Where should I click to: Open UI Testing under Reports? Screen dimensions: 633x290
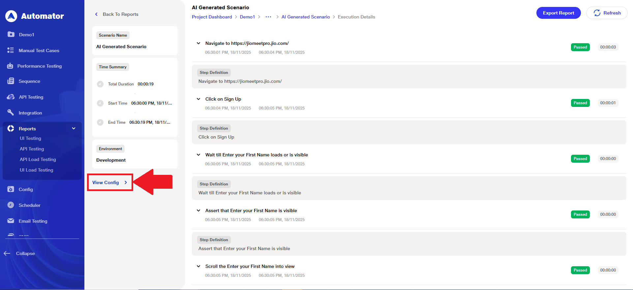(x=30, y=139)
